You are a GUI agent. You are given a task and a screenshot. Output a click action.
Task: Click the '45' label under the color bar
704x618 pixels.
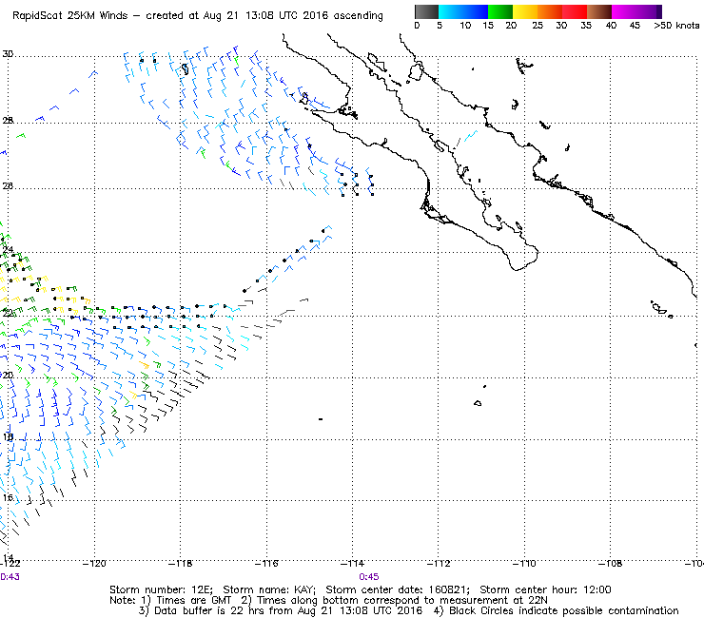635,26
